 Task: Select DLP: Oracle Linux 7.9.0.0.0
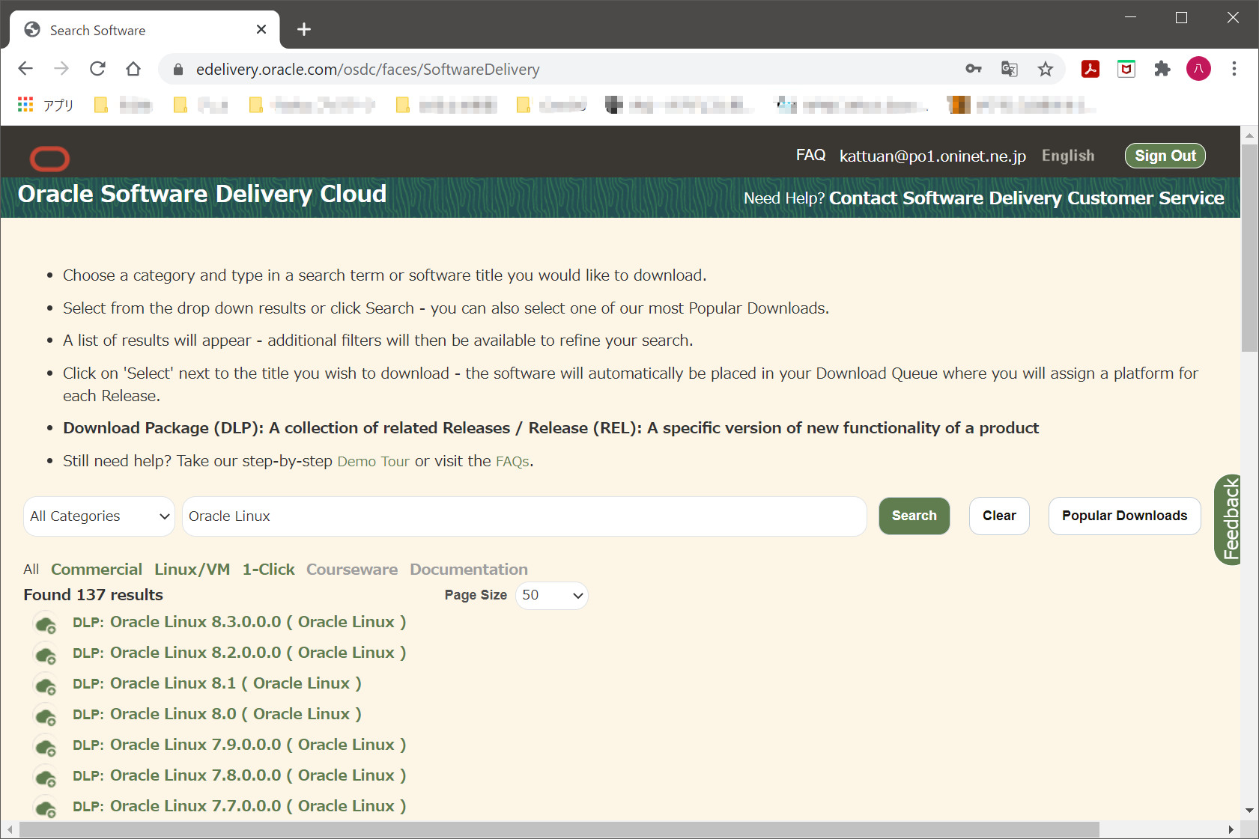(x=240, y=745)
